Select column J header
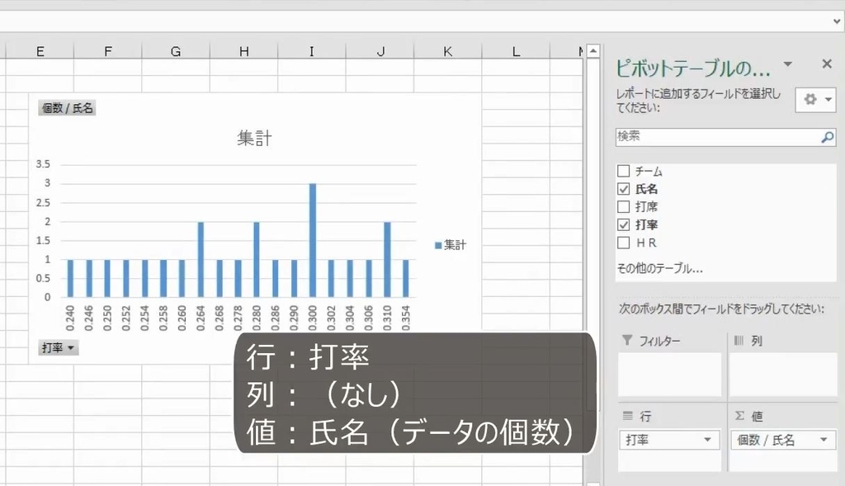 tap(380, 51)
